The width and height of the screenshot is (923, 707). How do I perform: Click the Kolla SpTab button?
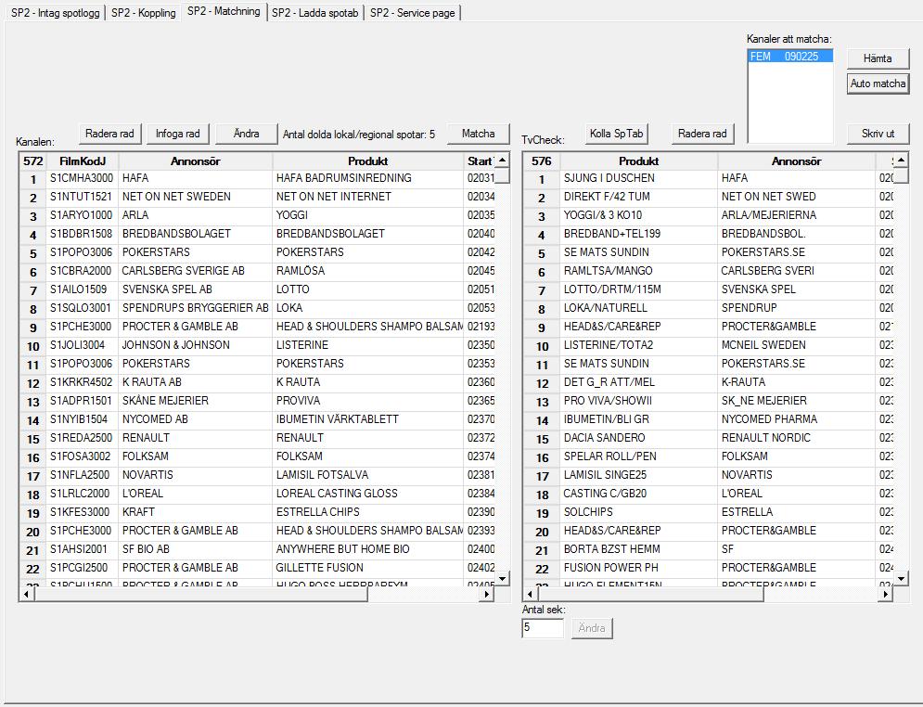click(616, 134)
